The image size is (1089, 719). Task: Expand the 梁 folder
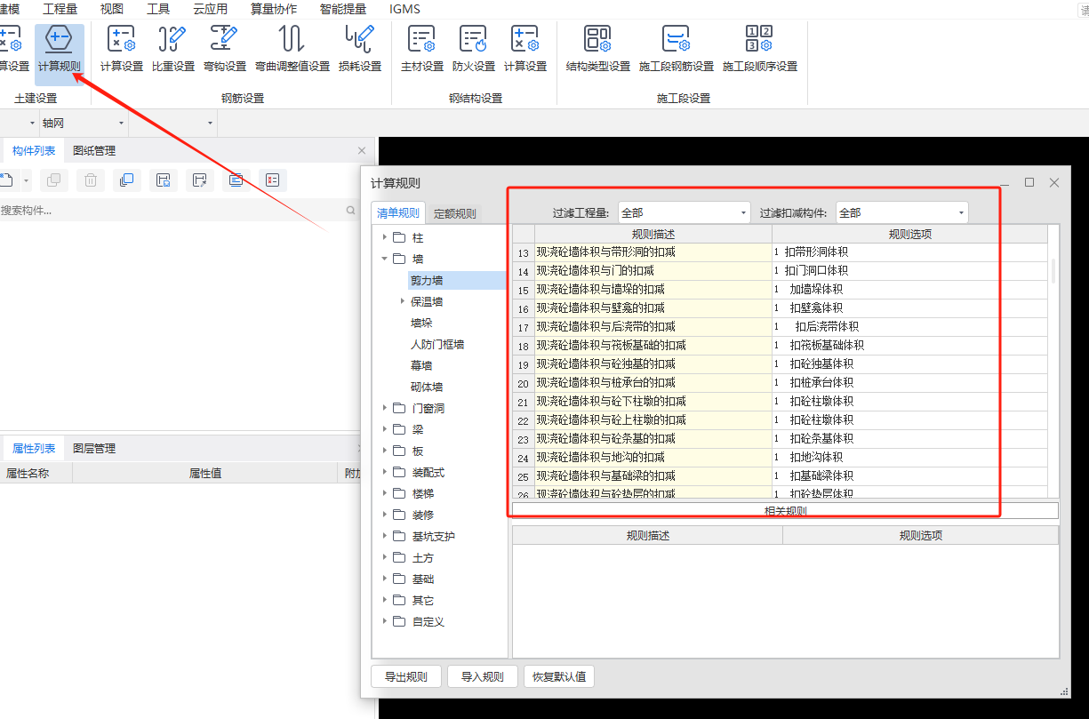(x=385, y=429)
